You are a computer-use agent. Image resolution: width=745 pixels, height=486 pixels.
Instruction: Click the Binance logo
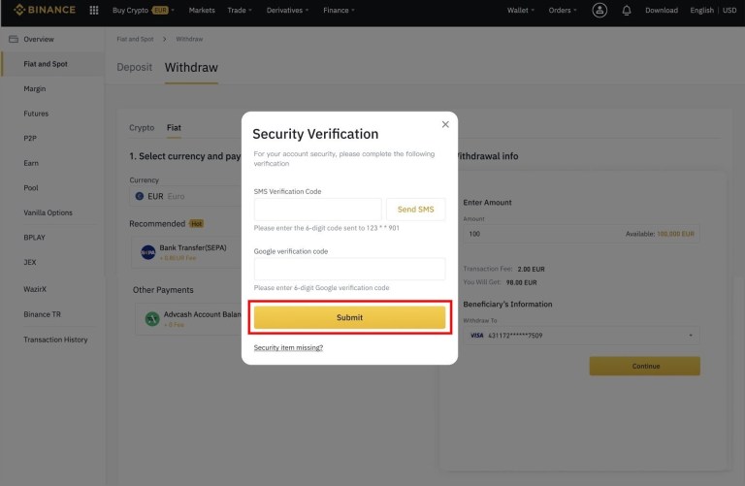(x=45, y=10)
